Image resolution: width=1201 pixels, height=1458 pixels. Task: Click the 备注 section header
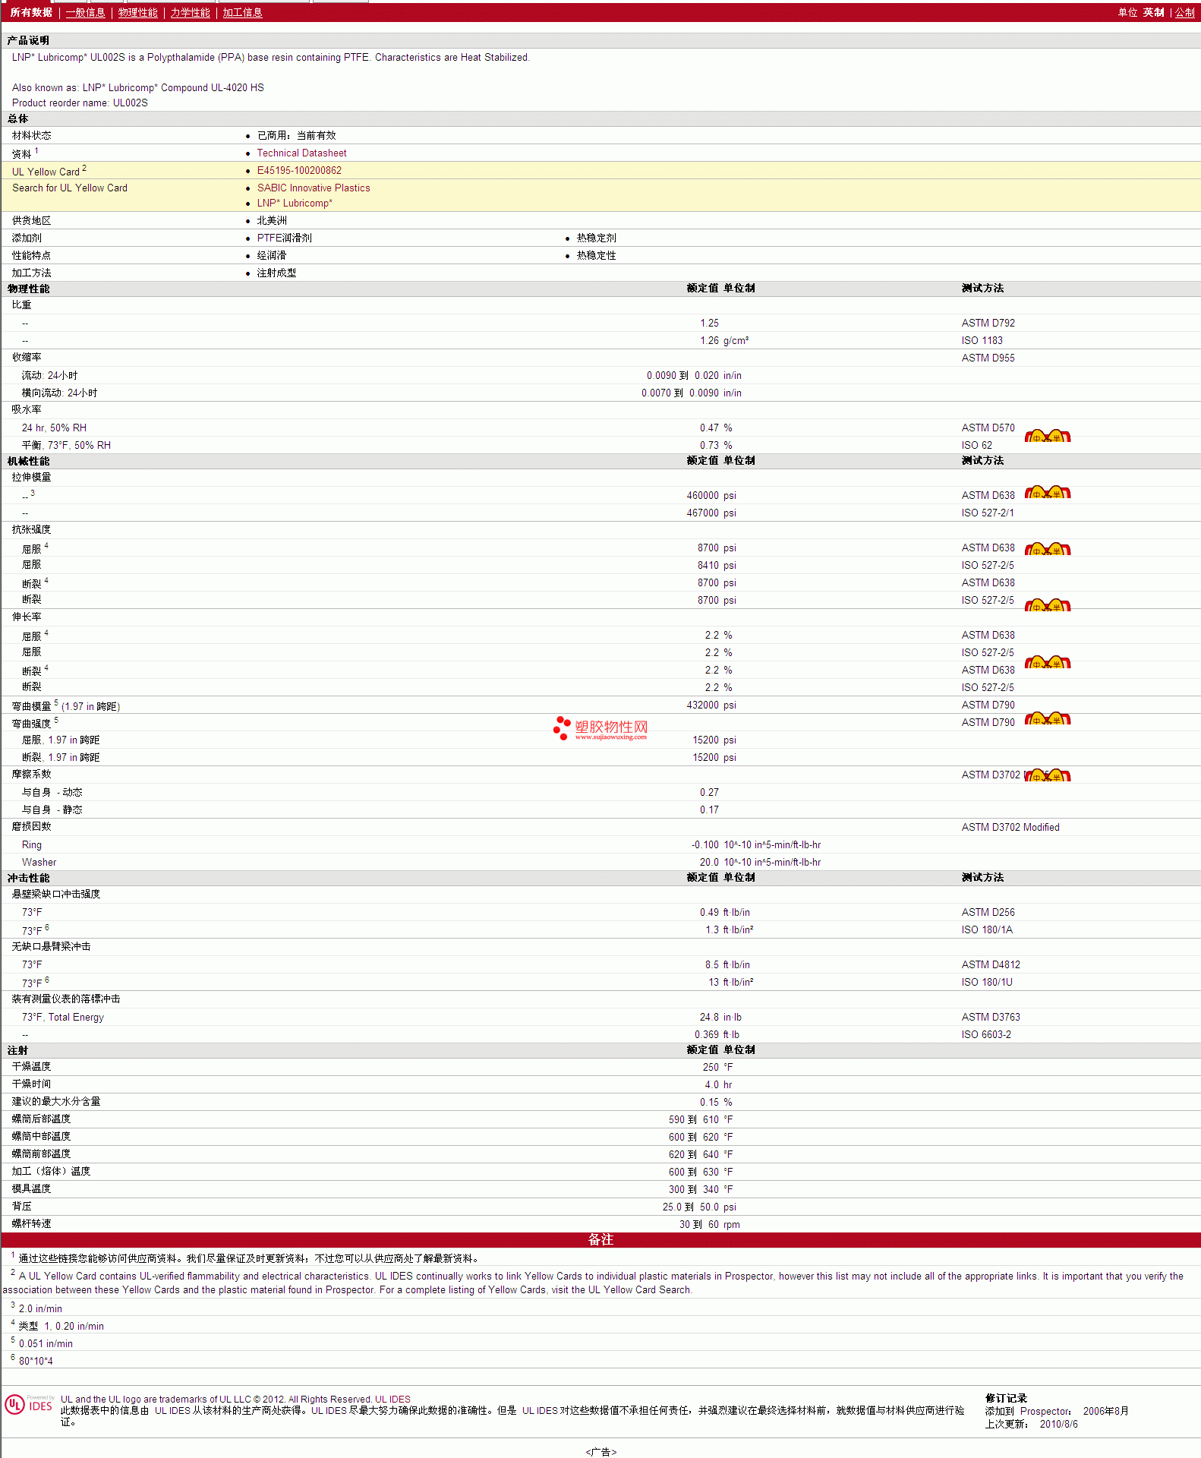pyautogui.click(x=600, y=1240)
